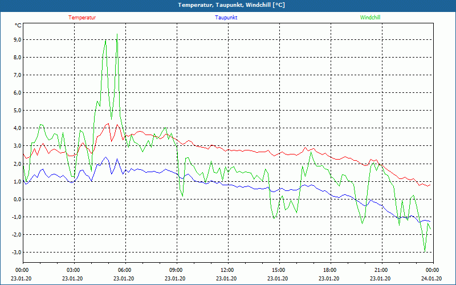Click the 00:00 label belonging to 24.01.20
The height and width of the screenshot is (285, 456).
433,270
